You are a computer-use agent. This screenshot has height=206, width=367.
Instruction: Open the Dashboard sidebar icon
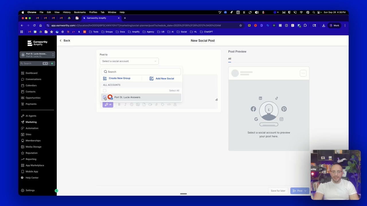pyautogui.click(x=23, y=73)
